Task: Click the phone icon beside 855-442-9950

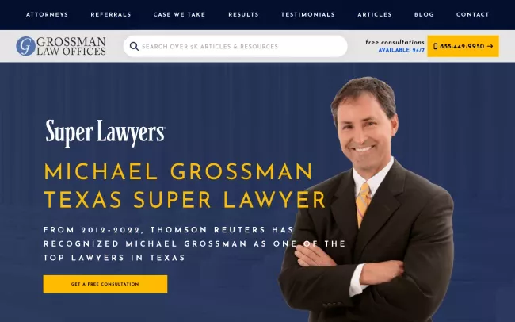Action: (x=436, y=46)
